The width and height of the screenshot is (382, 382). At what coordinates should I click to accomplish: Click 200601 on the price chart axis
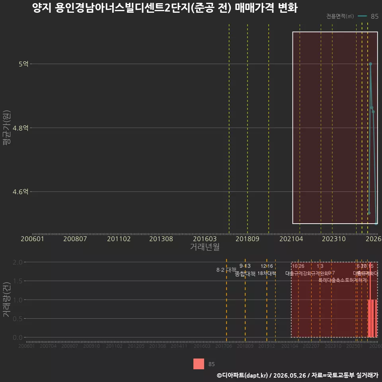click(x=32, y=239)
